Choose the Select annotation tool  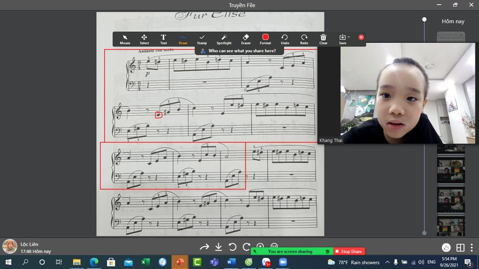pos(144,39)
